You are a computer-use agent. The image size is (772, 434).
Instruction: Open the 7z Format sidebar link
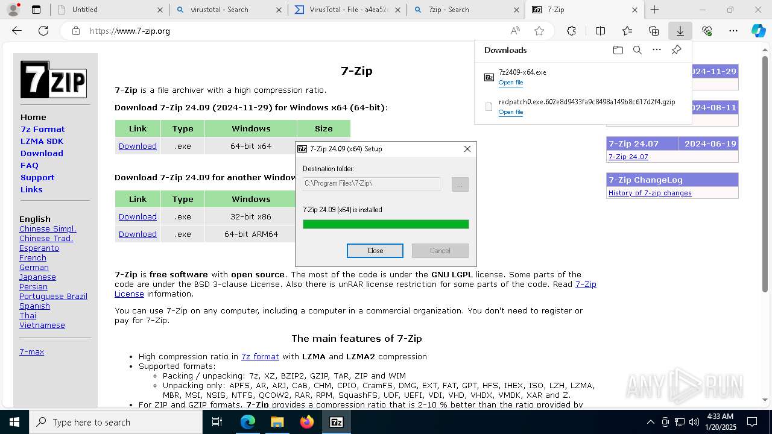(42, 129)
